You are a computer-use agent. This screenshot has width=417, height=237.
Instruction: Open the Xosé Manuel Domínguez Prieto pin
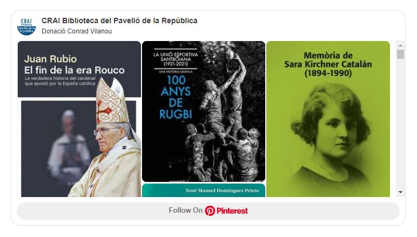(x=204, y=190)
